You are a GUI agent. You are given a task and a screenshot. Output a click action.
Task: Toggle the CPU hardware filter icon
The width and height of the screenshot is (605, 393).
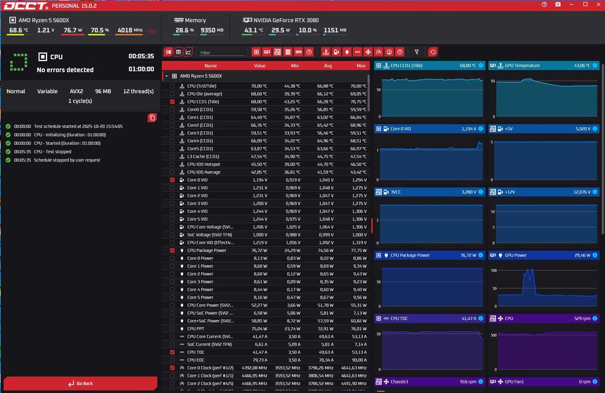click(x=256, y=52)
